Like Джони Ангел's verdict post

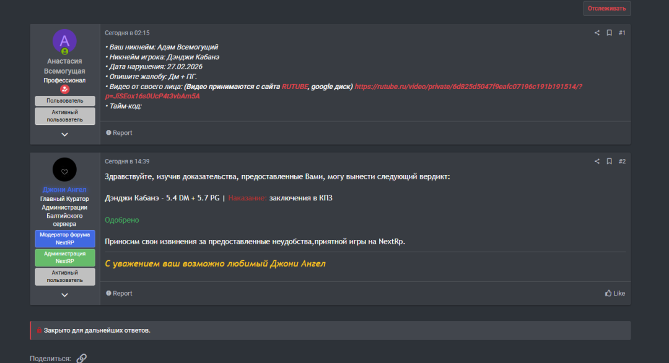pos(615,293)
